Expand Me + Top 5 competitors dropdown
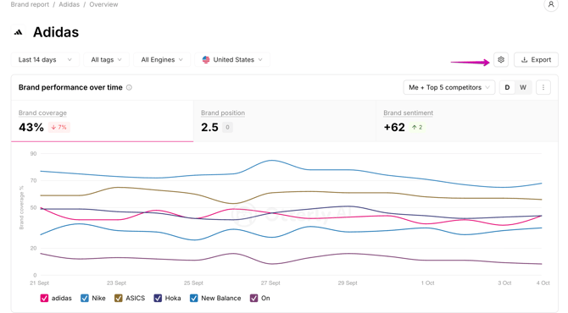The height and width of the screenshot is (313, 568). [x=449, y=87]
